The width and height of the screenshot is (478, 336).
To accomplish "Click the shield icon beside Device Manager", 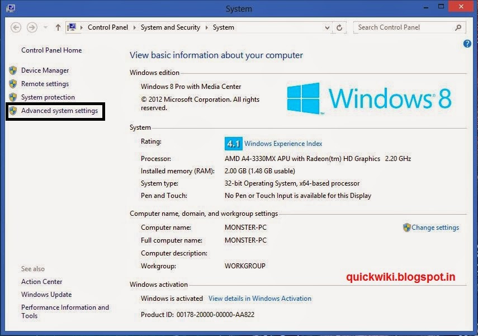I will [x=13, y=70].
